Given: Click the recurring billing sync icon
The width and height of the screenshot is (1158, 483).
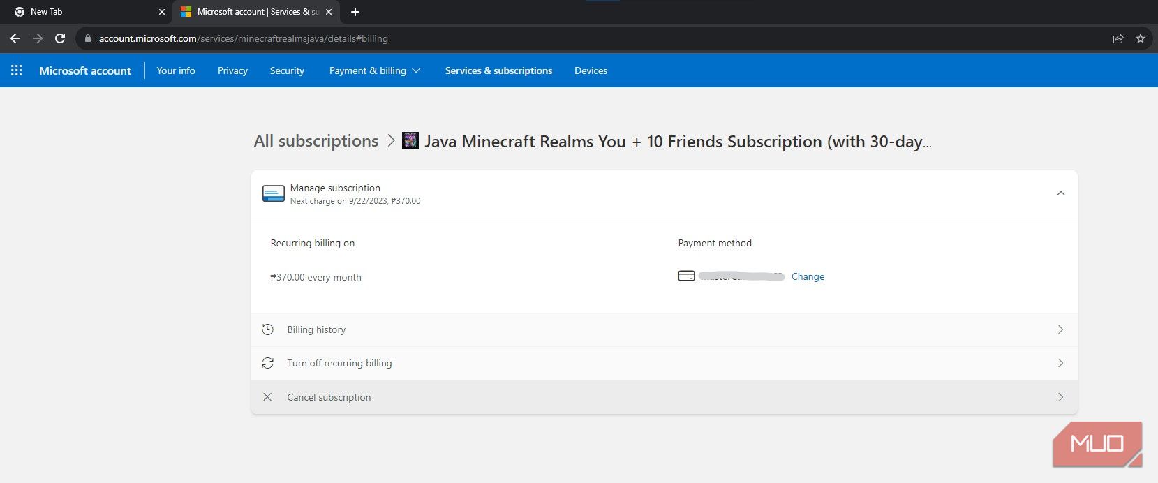Looking at the screenshot, I should [x=267, y=363].
